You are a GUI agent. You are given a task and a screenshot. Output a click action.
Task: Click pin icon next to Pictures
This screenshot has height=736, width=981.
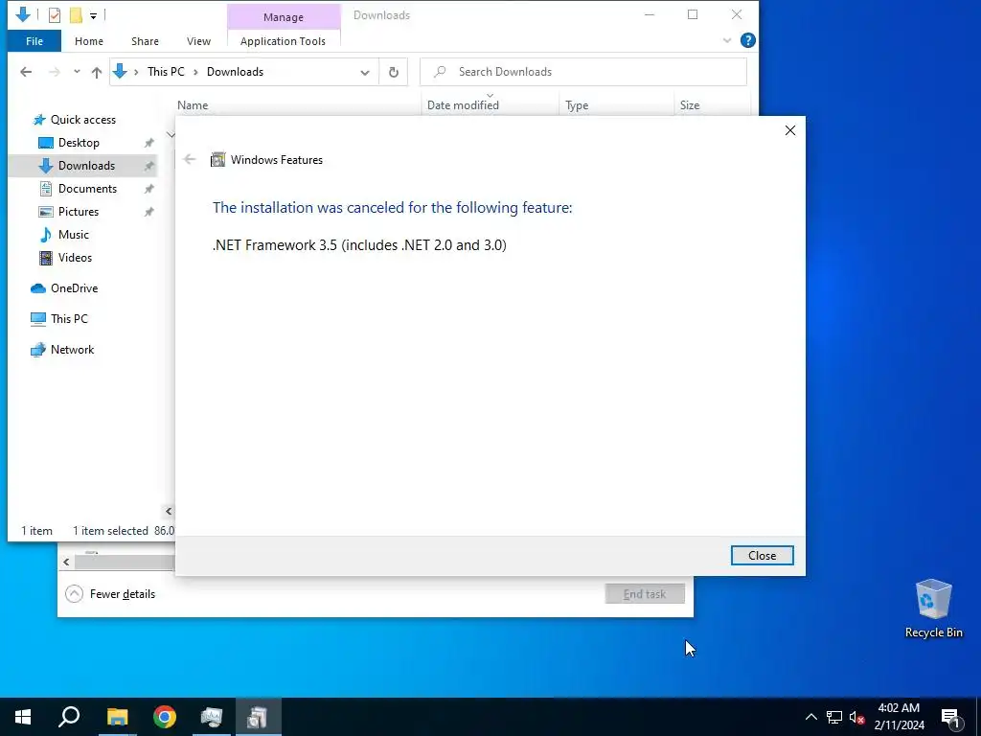tap(148, 212)
